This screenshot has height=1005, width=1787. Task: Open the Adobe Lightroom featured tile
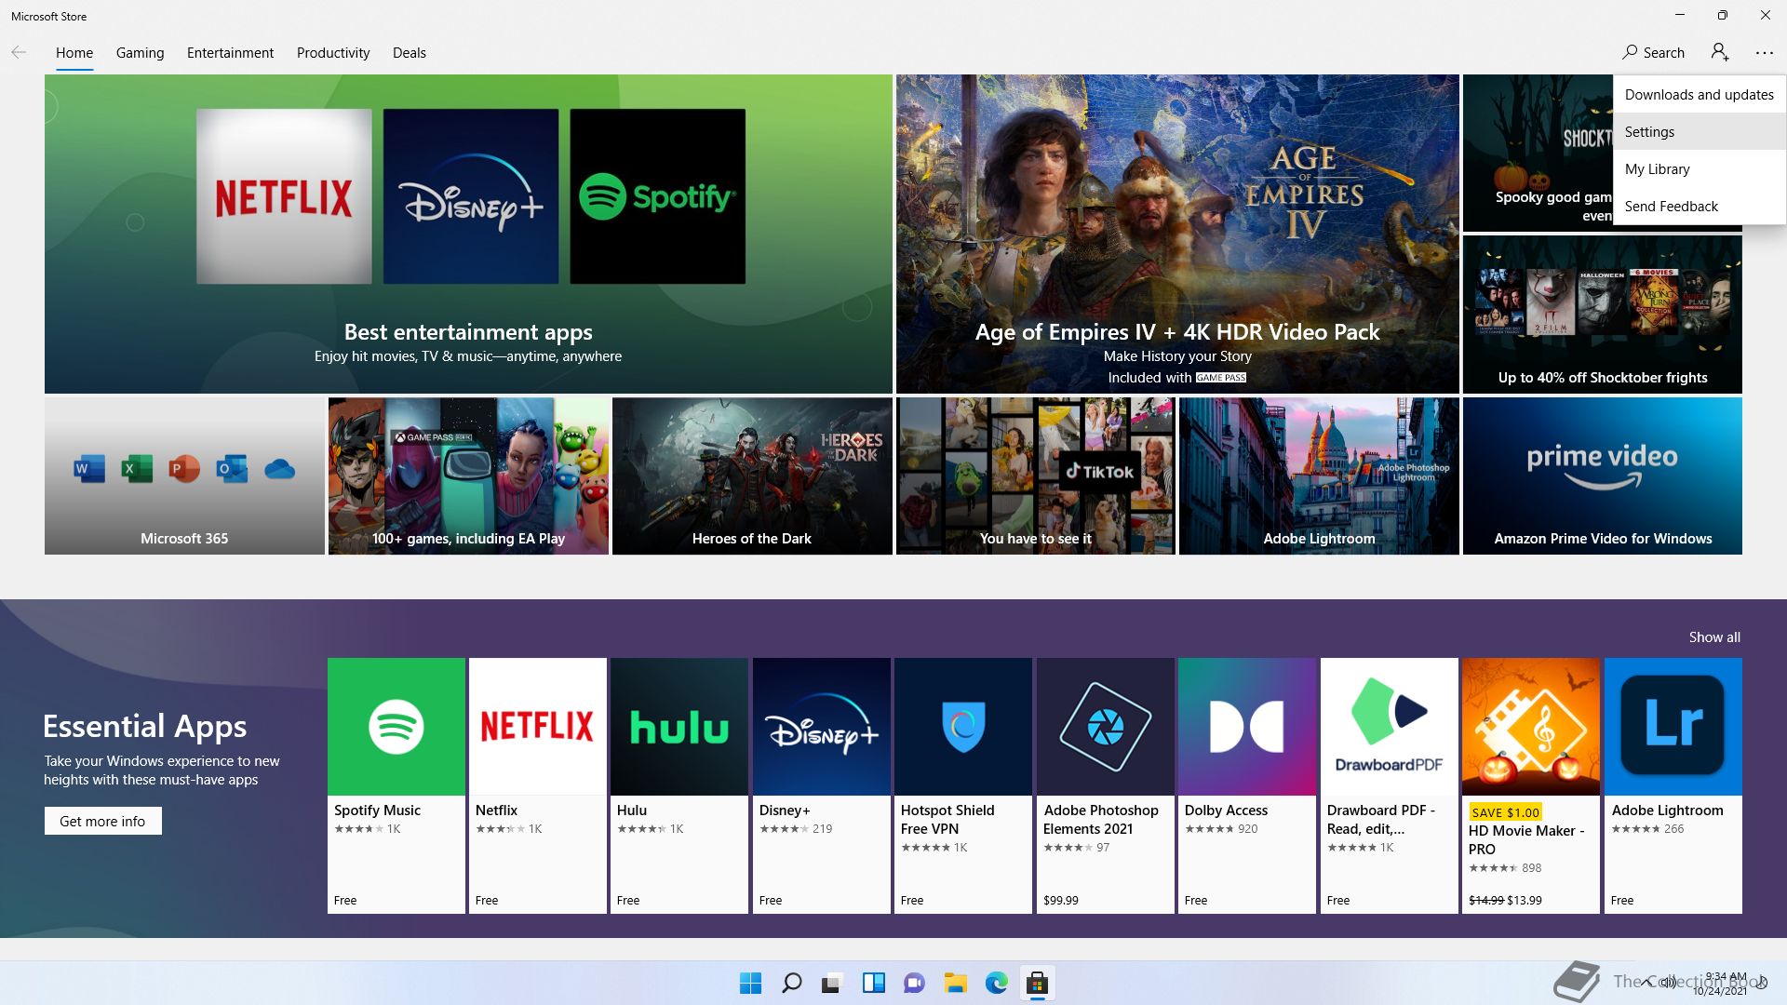click(1319, 476)
